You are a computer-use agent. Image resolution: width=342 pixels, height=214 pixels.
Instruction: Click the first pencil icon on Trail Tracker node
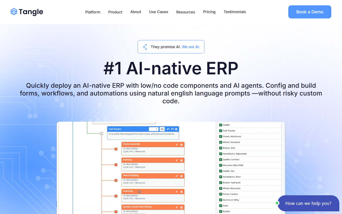point(168,129)
